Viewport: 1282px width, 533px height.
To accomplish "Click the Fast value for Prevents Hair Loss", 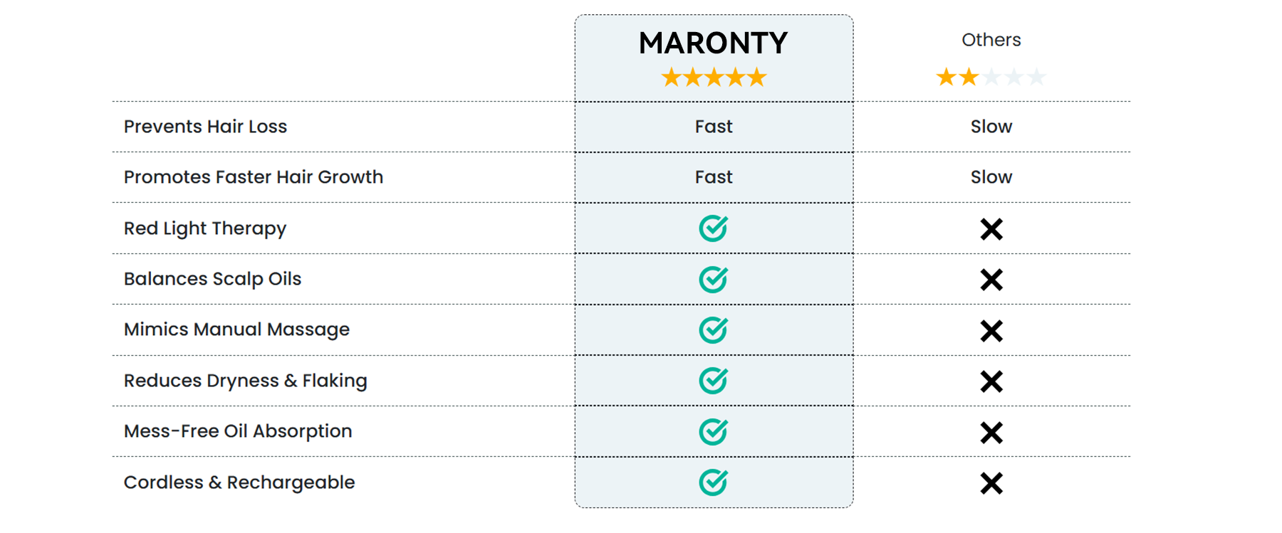I will click(x=714, y=127).
